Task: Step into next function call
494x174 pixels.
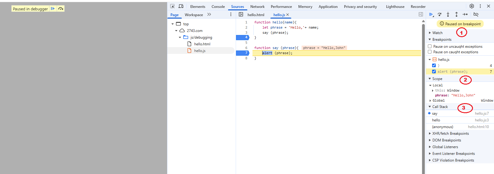Action: click(x=448, y=14)
